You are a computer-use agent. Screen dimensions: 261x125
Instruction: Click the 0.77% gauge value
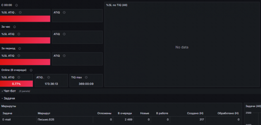(16, 84)
